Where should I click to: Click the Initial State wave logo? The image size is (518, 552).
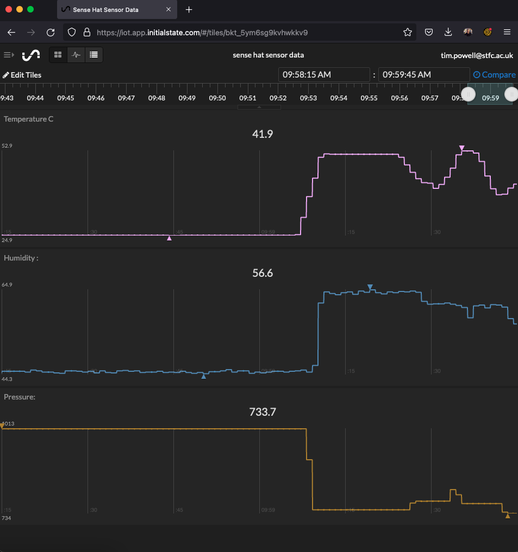pos(31,55)
